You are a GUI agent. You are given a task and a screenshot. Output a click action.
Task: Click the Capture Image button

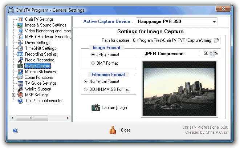[109, 108]
